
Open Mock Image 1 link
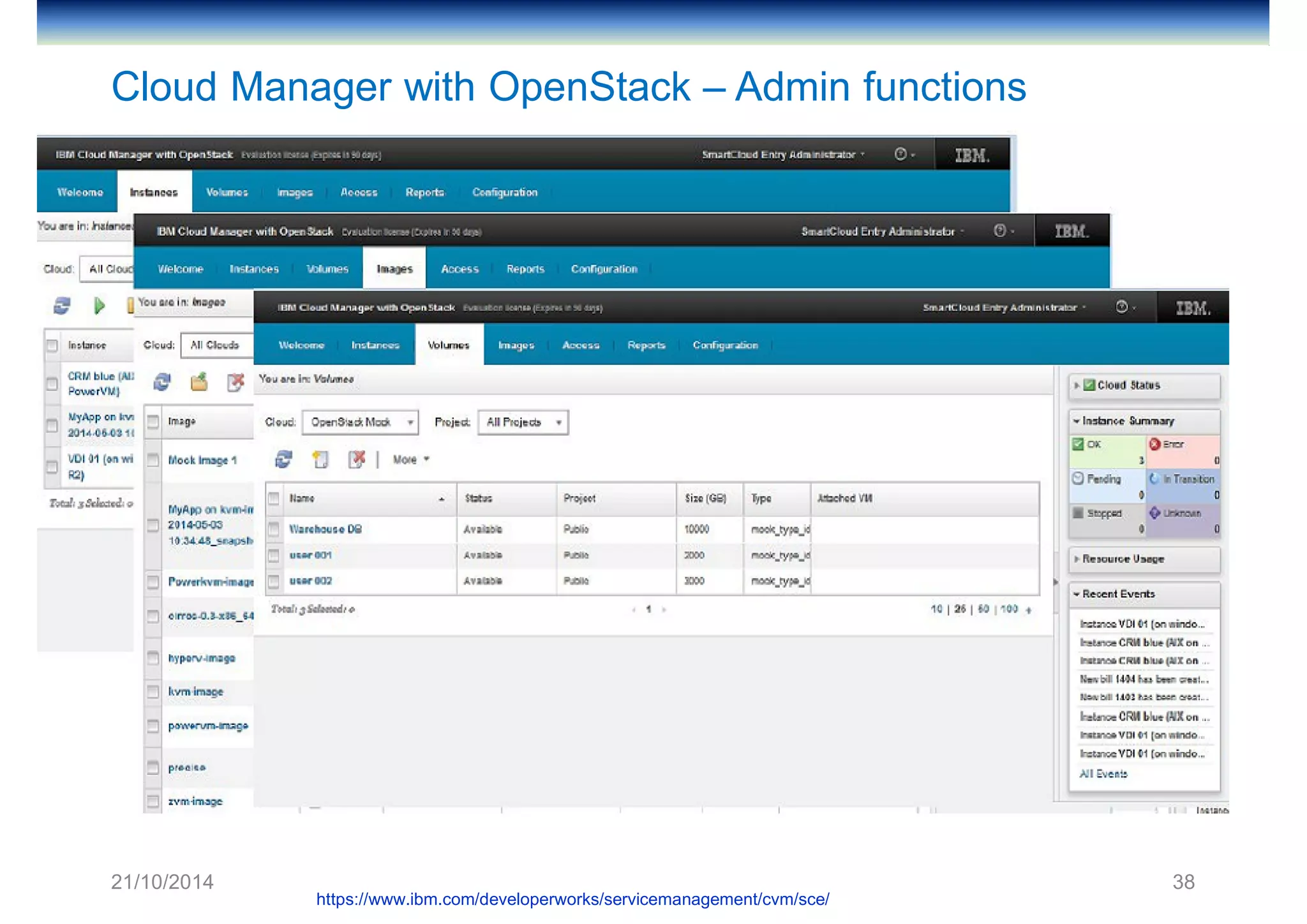pos(202,460)
